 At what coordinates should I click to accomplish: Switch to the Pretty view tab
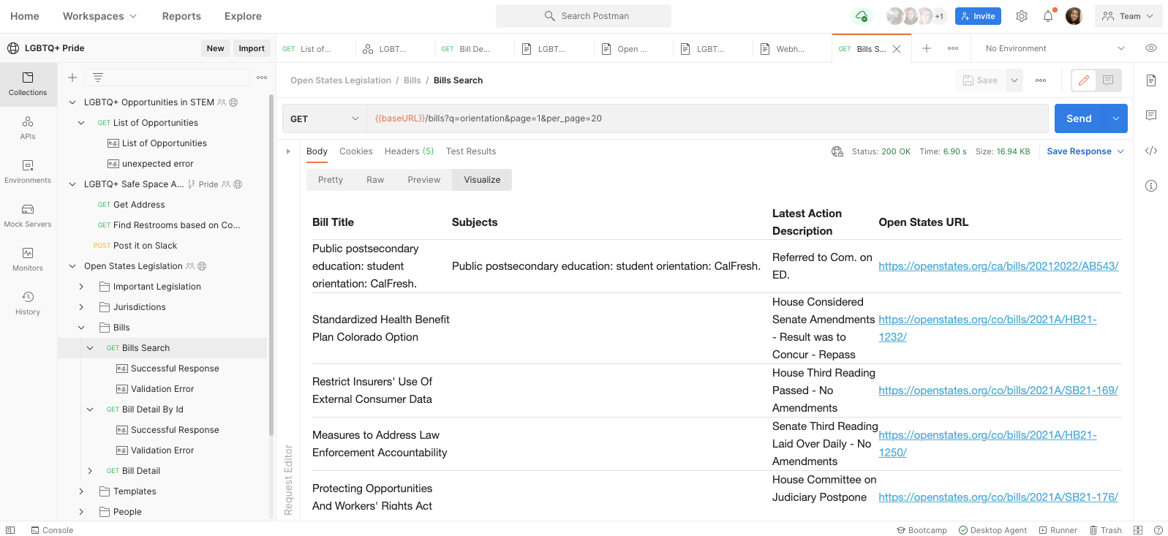click(331, 180)
